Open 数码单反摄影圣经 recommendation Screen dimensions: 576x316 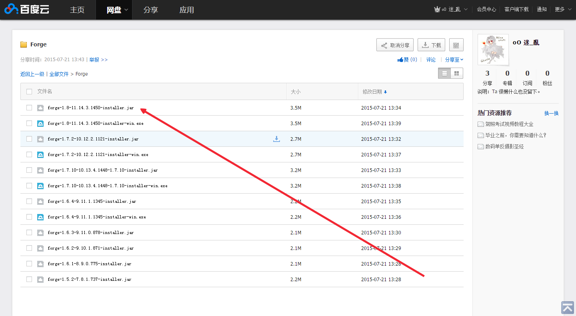pyautogui.click(x=504, y=146)
